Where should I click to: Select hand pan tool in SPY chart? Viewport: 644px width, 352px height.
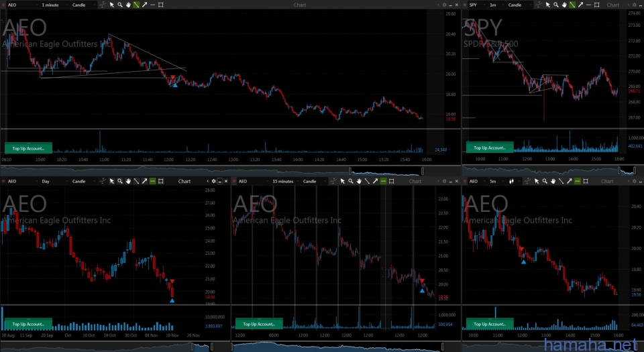(564, 5)
